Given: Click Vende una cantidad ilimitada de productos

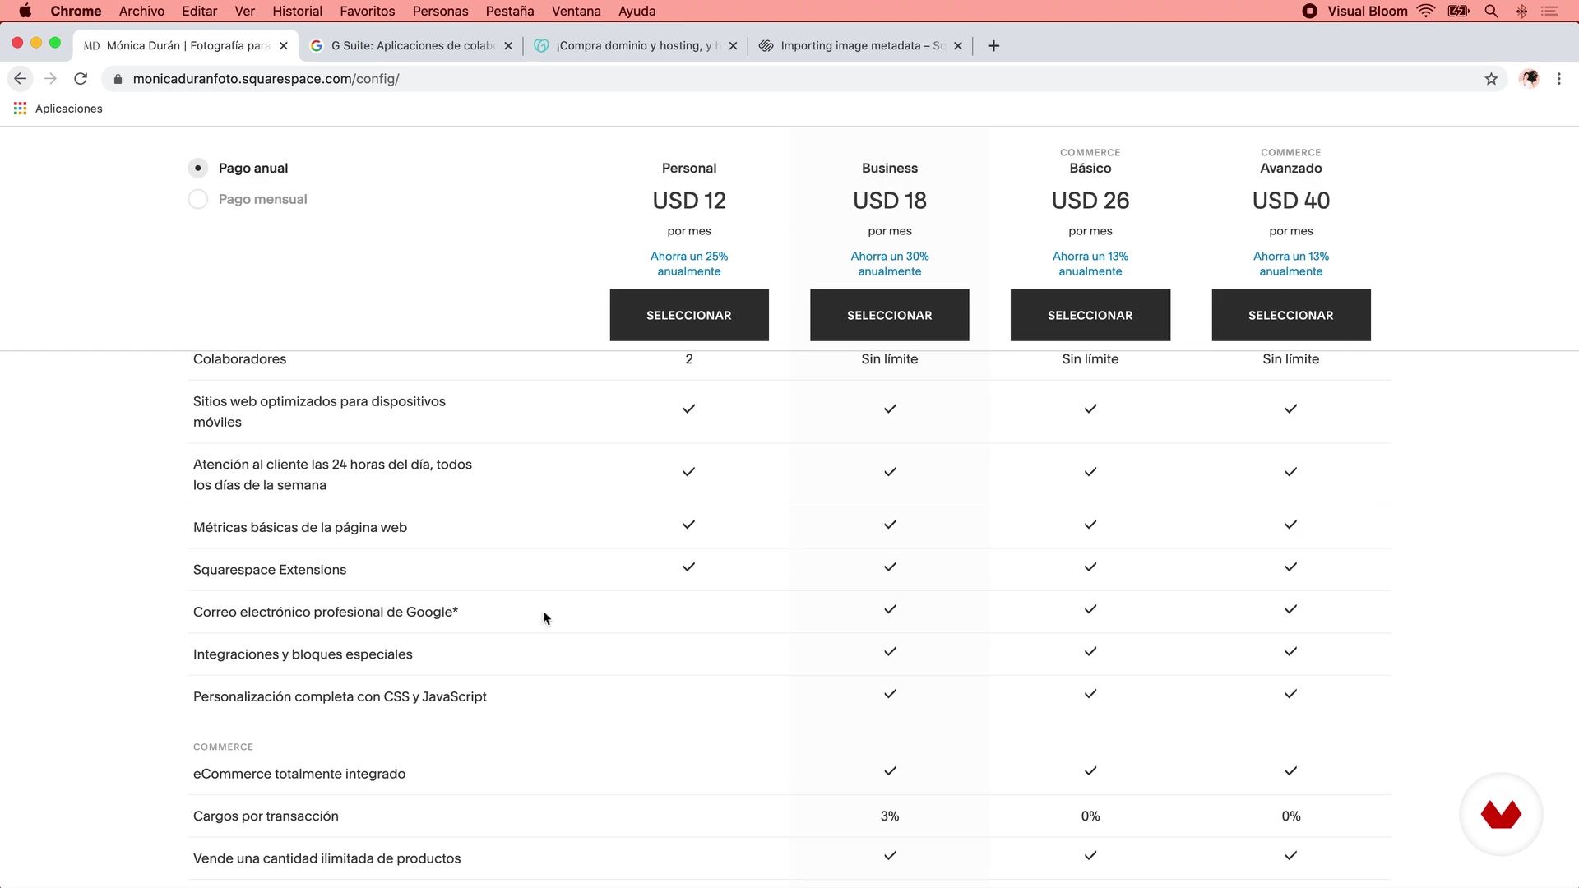Looking at the screenshot, I should click(326, 858).
